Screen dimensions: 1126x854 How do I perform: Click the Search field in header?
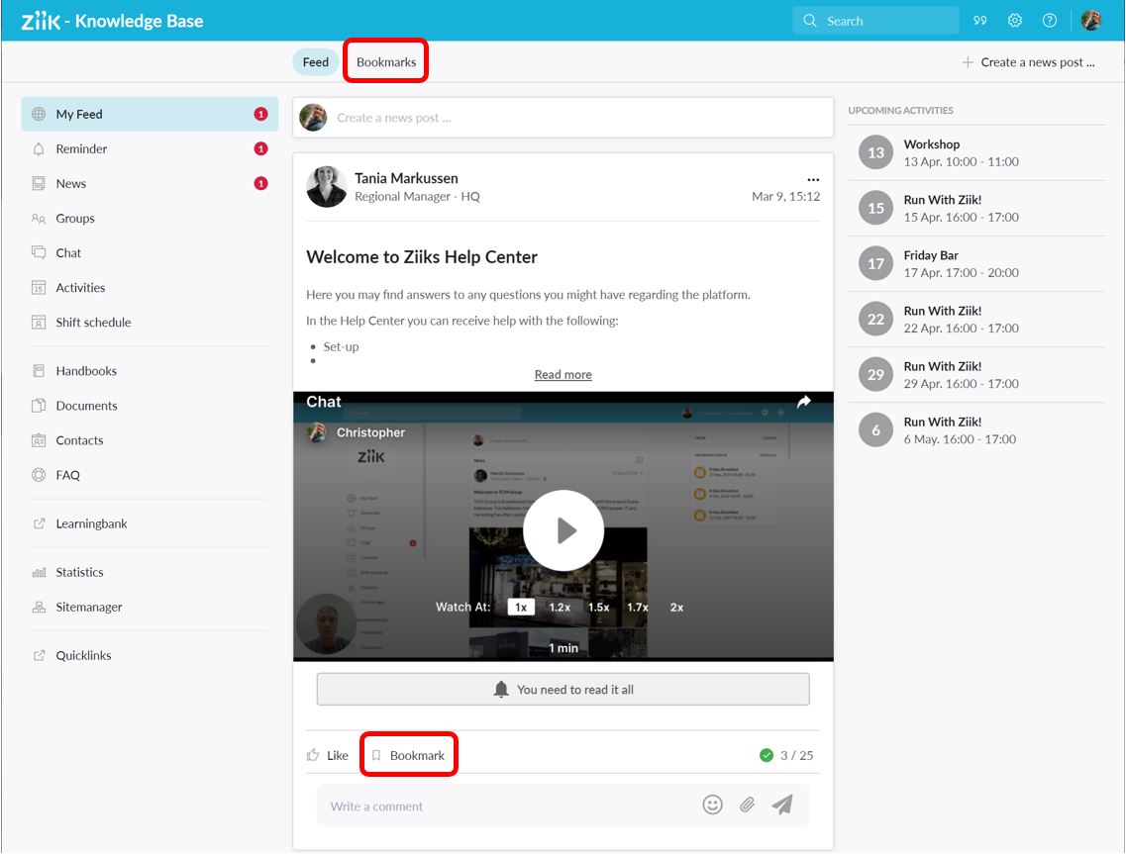click(876, 21)
